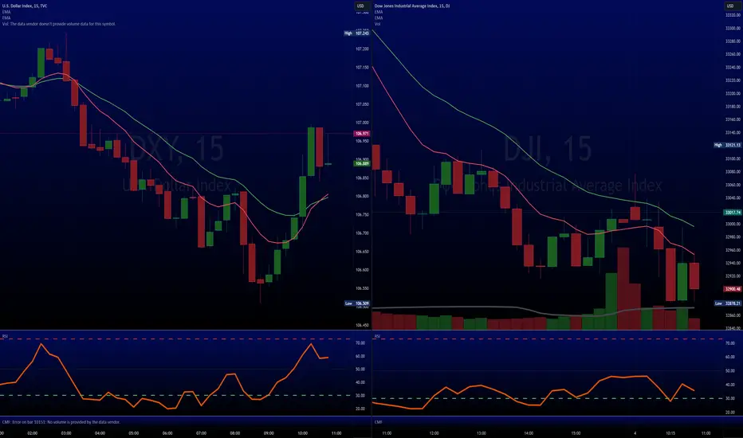Viewport: 743px width, 438px height.
Task: Select the lower EMA legend in DJI chart
Action: (379, 18)
